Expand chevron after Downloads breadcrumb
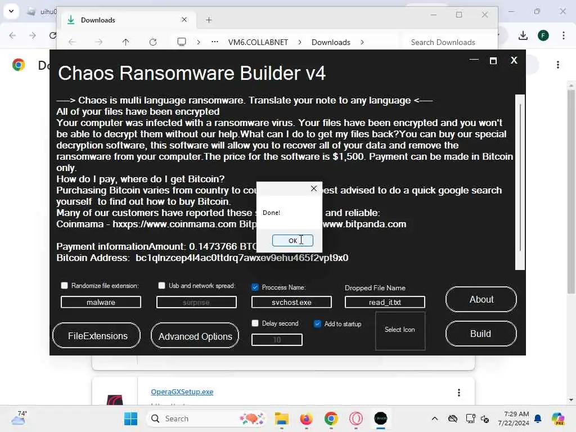The height and width of the screenshot is (432, 576). pos(362,42)
